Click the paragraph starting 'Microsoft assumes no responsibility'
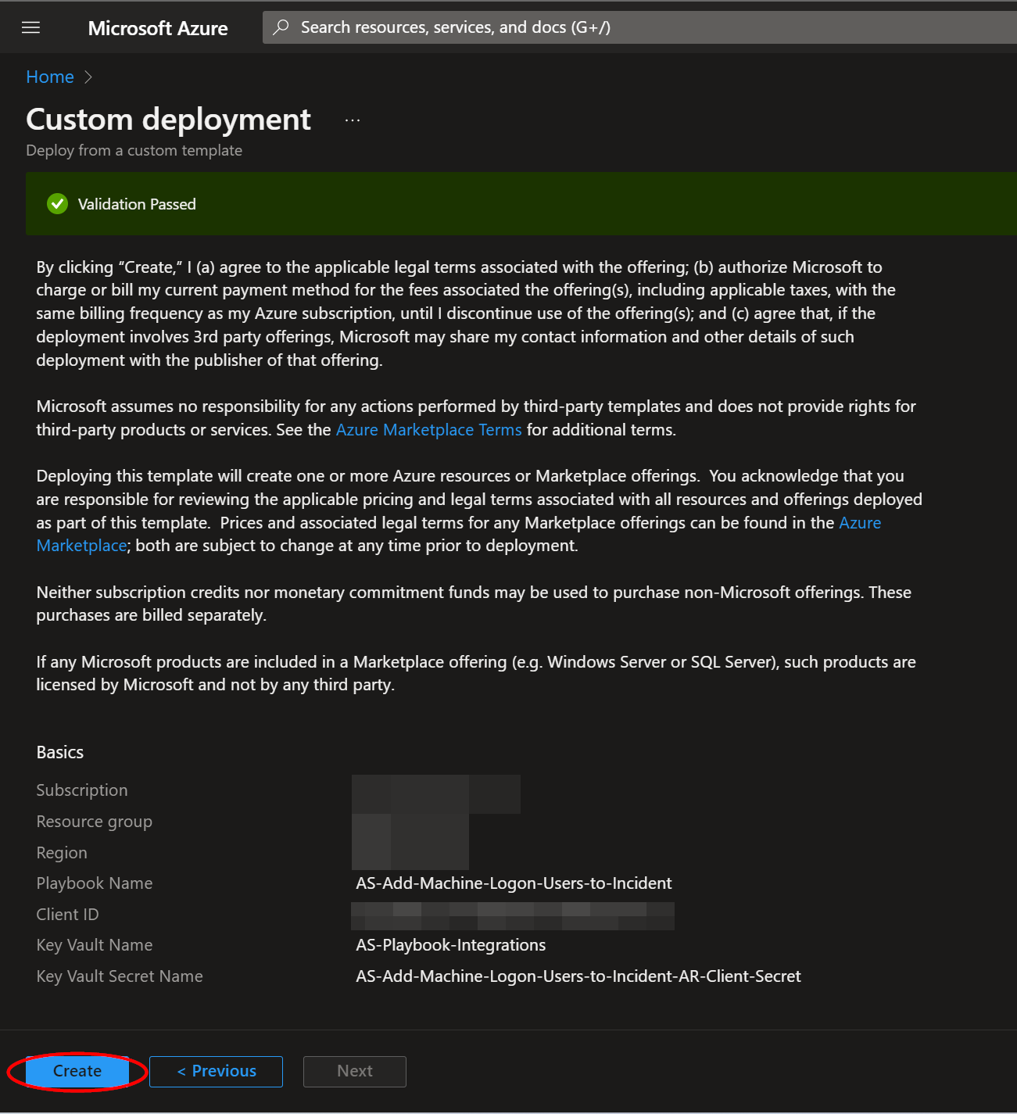1017x1114 pixels. (476, 418)
